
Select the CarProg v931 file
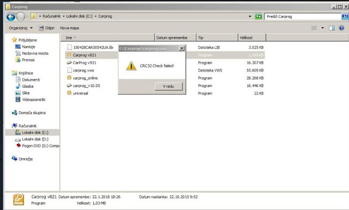[85, 63]
